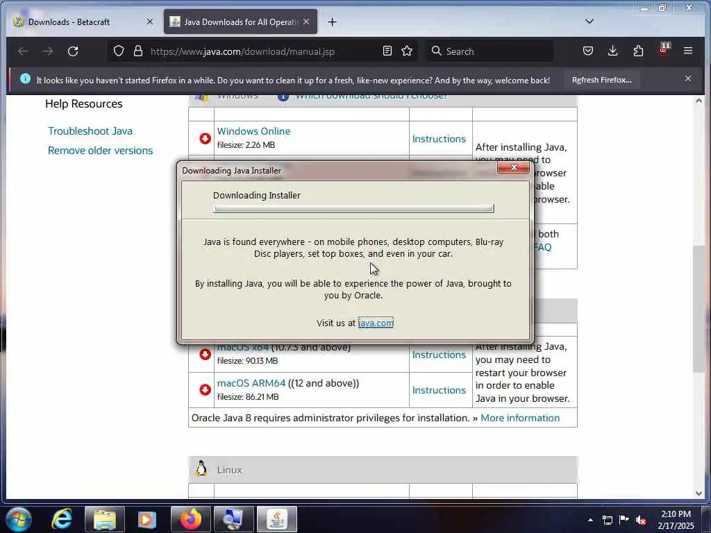This screenshot has height=533, width=711.
Task: Go back using the back arrow
Action: 23,51
